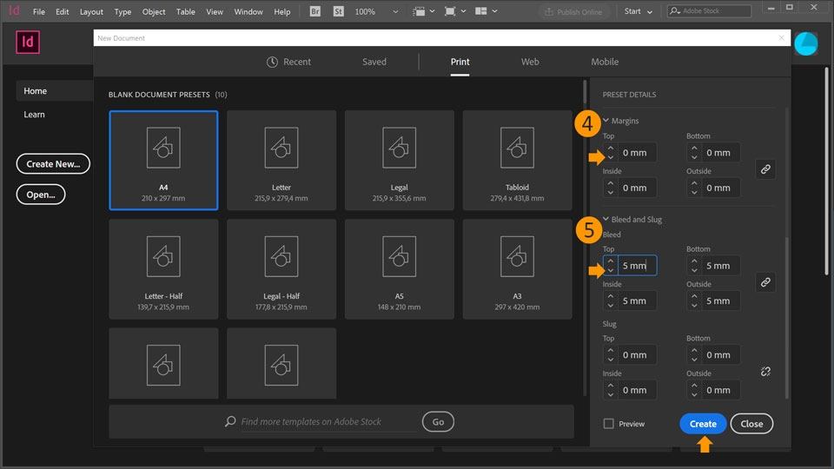The height and width of the screenshot is (469, 834).
Task: Collapse the Margins section
Action: point(606,121)
